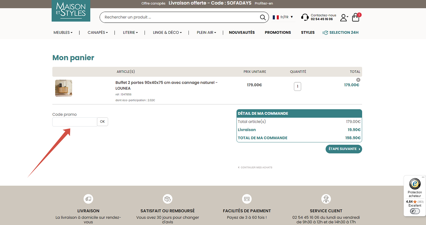This screenshot has width=426, height=225.
Task: Toggle the Trusted Shops badge switch
Action: click(415, 211)
